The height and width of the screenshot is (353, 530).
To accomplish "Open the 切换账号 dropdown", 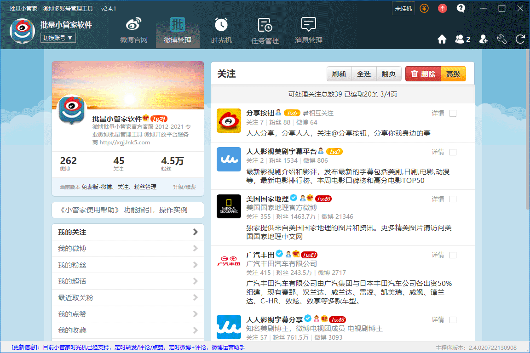I will 58,38.
